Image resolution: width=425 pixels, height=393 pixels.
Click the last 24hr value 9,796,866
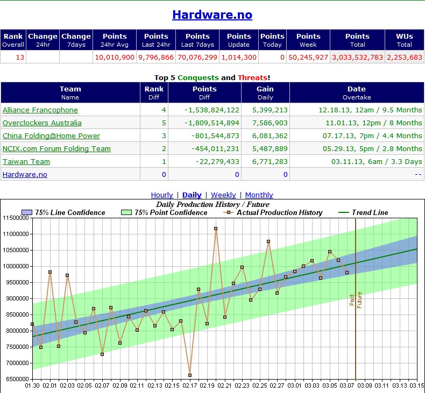coord(156,58)
